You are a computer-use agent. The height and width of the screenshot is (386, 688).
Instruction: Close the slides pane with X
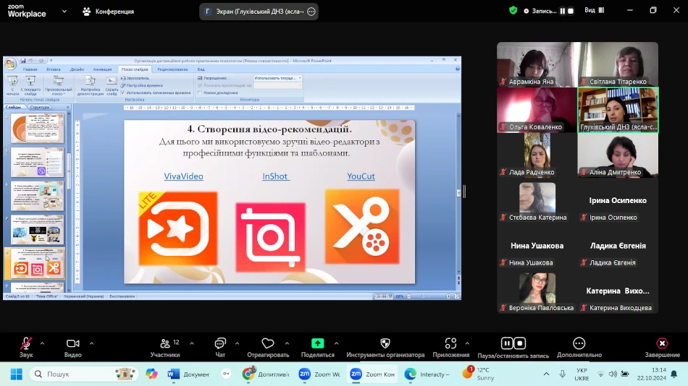click(x=67, y=107)
